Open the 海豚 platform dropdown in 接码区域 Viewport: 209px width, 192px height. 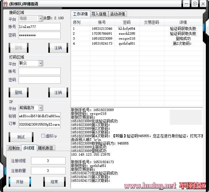tap(41, 19)
